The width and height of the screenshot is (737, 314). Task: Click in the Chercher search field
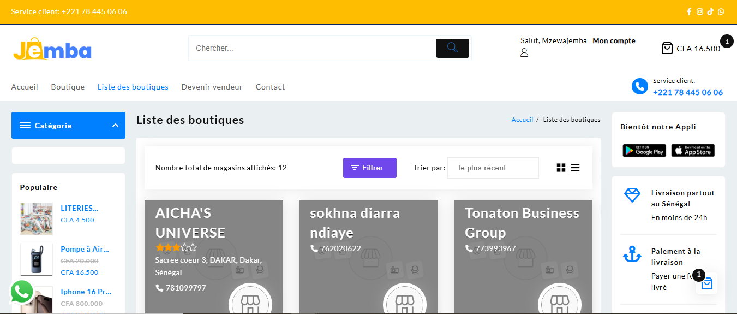tap(311, 48)
